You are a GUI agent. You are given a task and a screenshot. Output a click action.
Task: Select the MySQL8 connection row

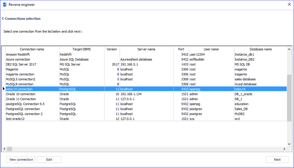point(146,84)
